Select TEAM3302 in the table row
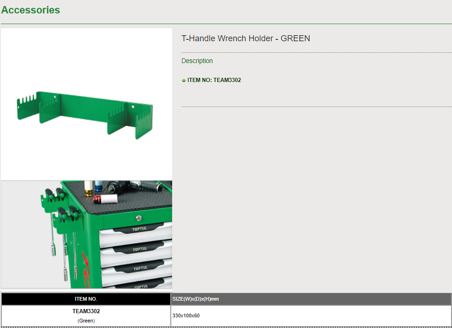452x328 pixels. [x=86, y=311]
